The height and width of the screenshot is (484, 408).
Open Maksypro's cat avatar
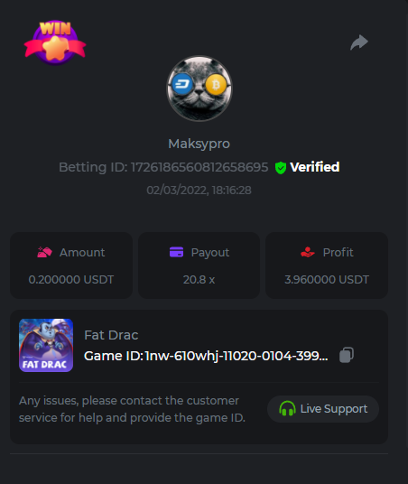click(199, 88)
